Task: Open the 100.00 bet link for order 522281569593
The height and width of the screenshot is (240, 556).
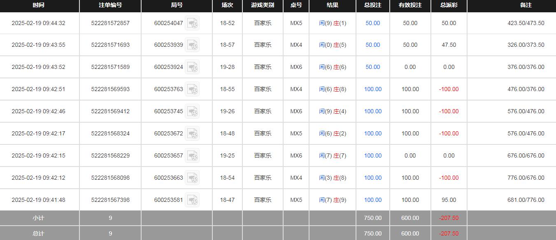Action: tap(372, 89)
